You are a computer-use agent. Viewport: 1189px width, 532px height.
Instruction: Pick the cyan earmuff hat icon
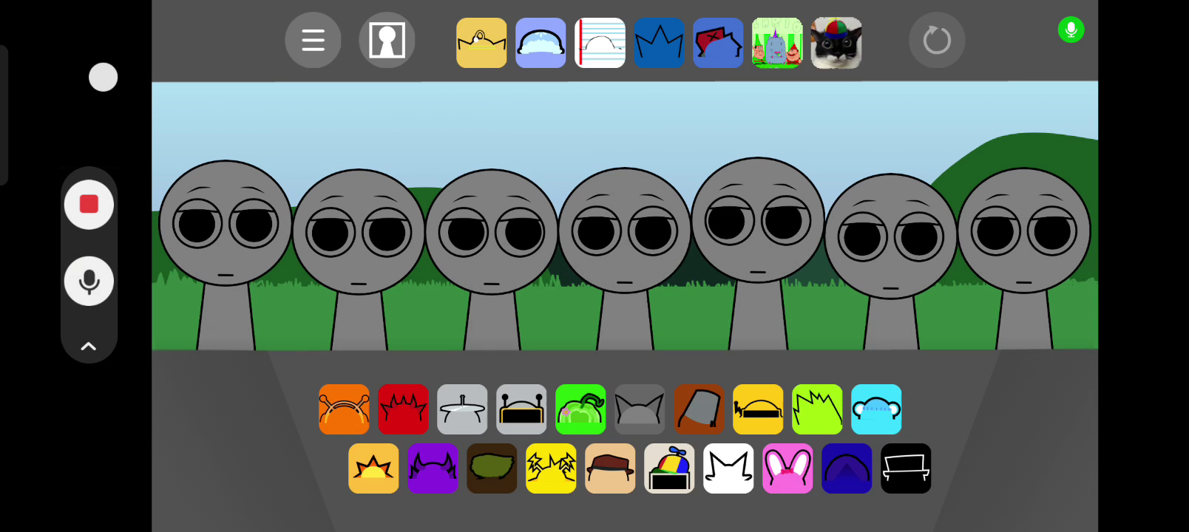(x=876, y=409)
